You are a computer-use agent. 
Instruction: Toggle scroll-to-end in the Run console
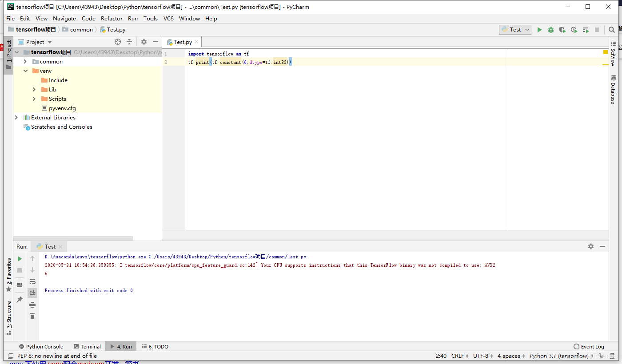[x=32, y=293]
